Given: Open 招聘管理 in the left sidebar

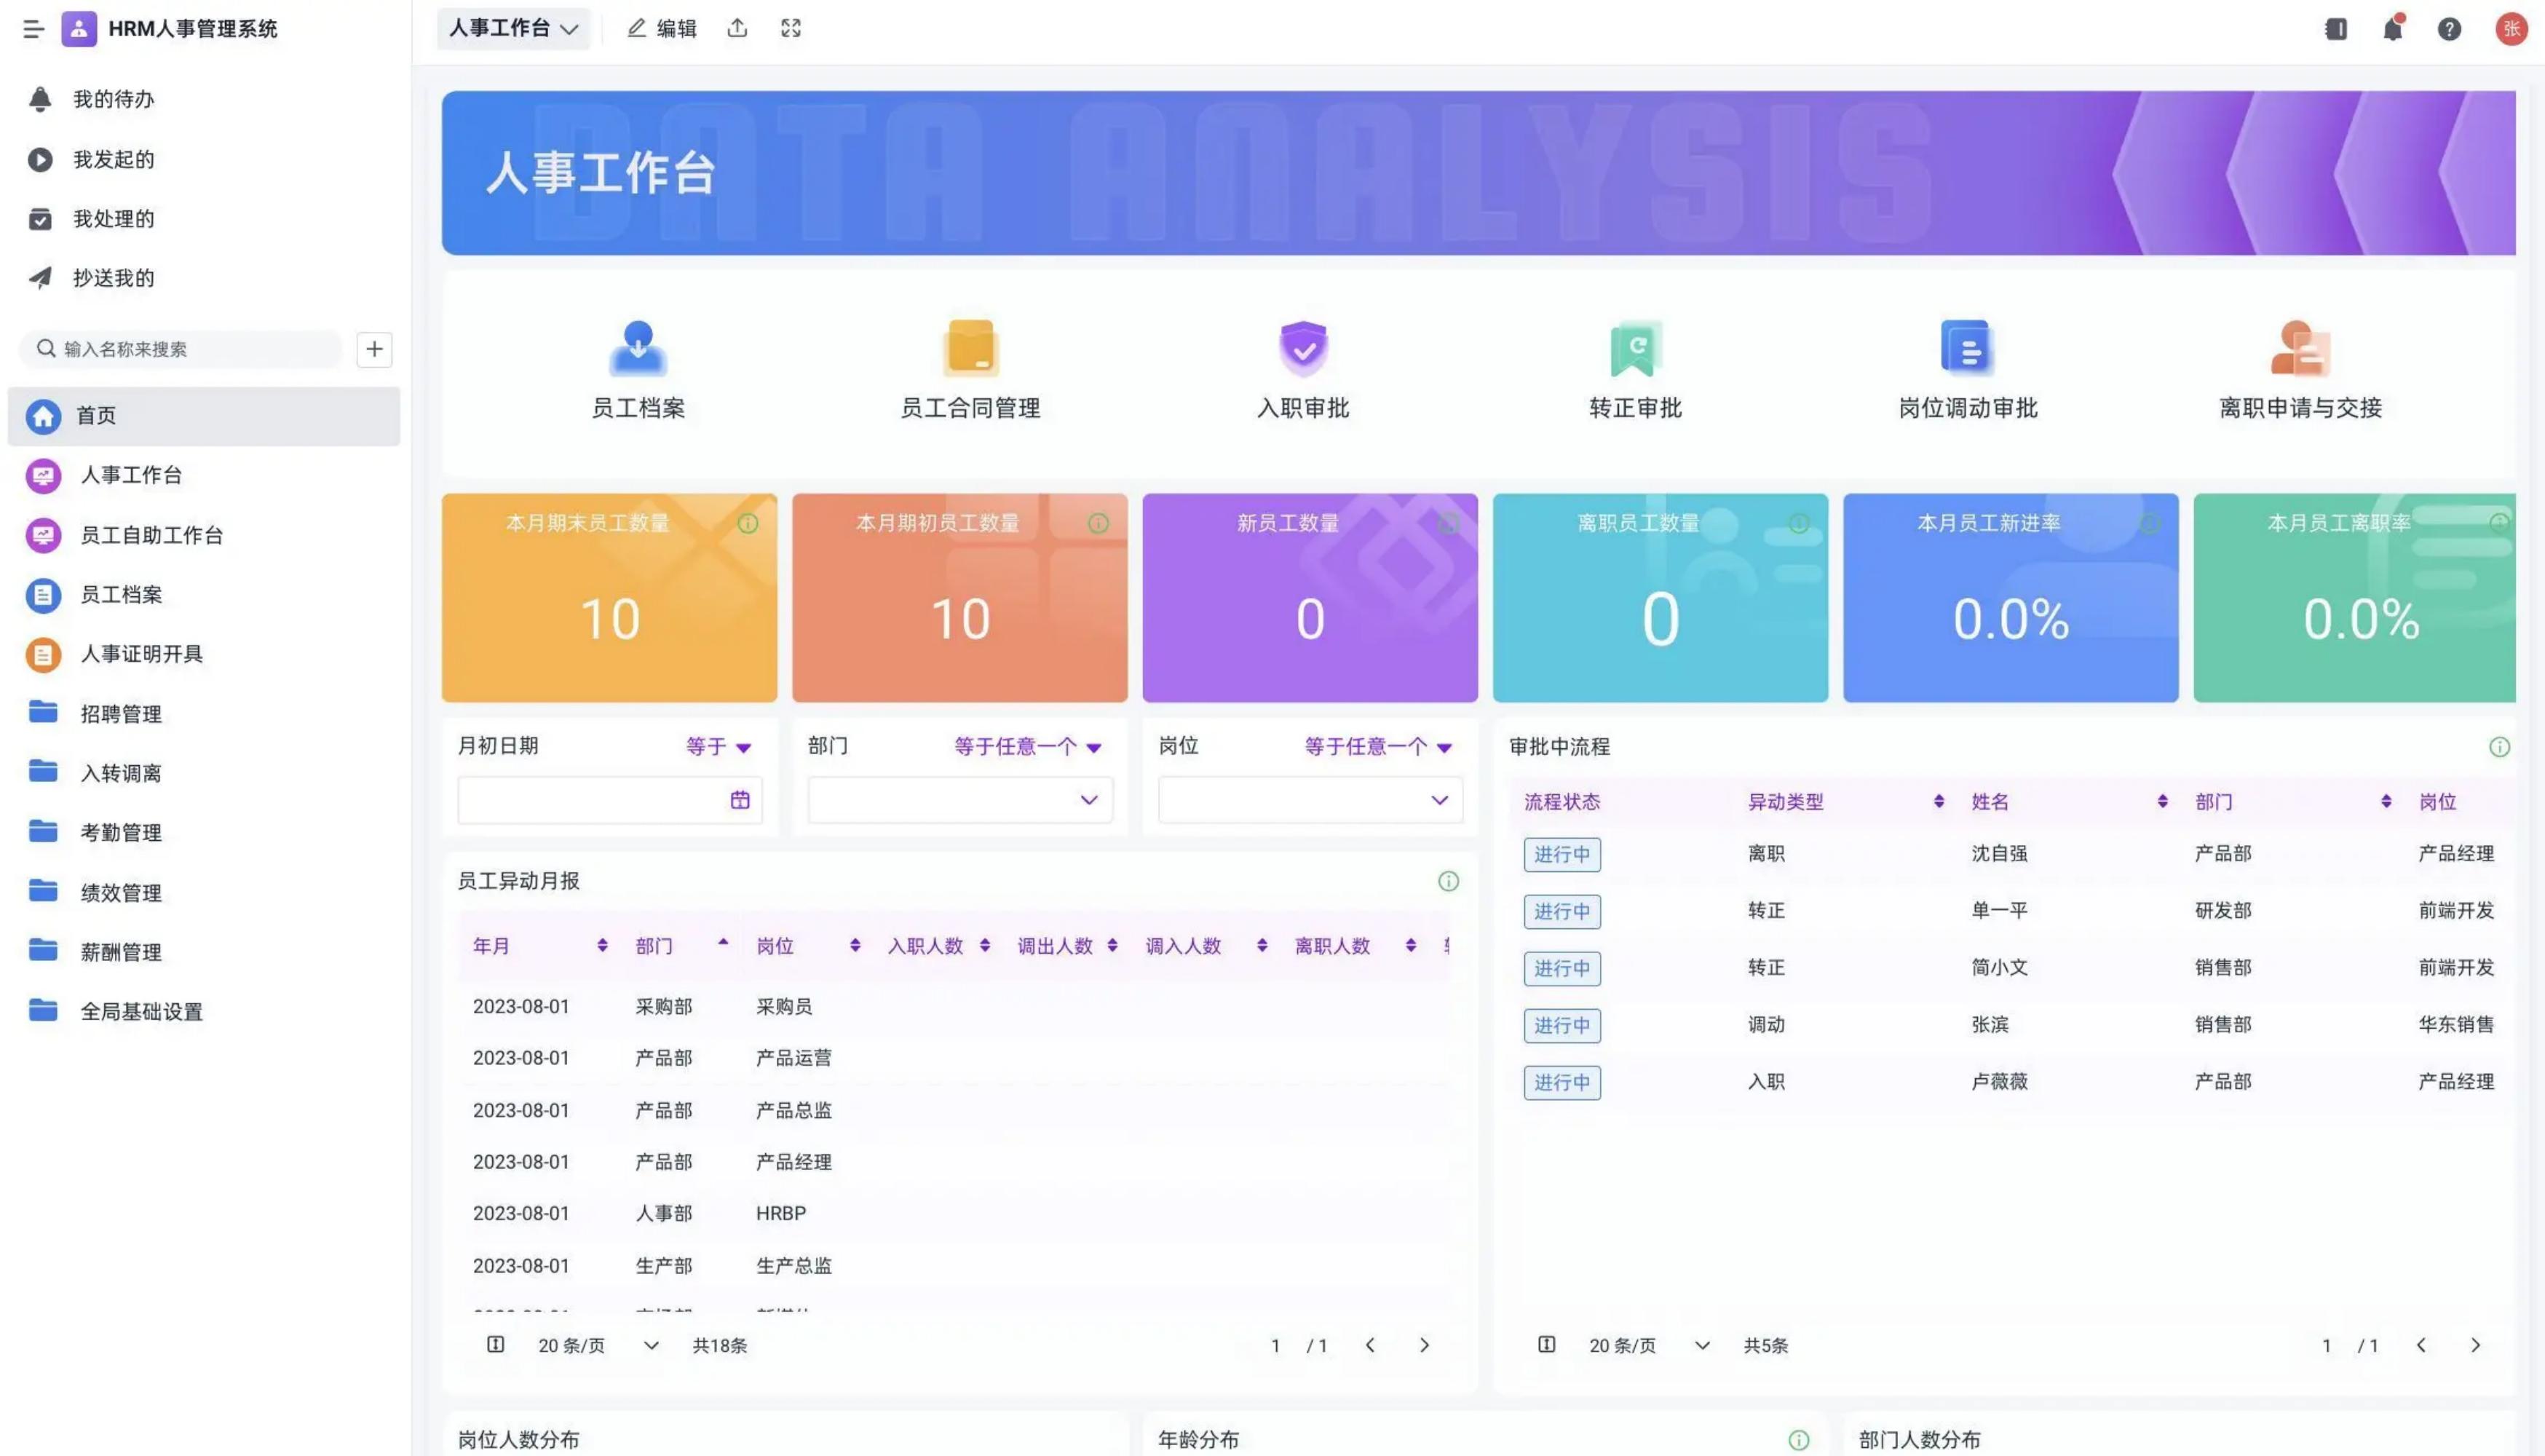Looking at the screenshot, I should click(120, 713).
